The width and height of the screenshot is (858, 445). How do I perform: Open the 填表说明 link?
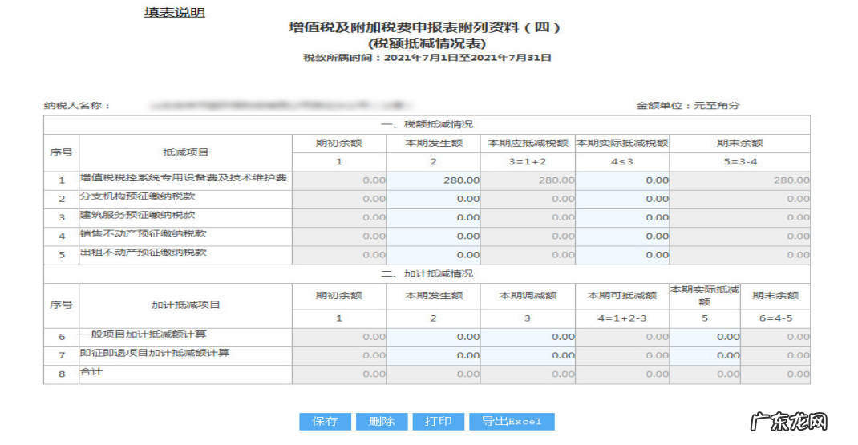pos(175,13)
